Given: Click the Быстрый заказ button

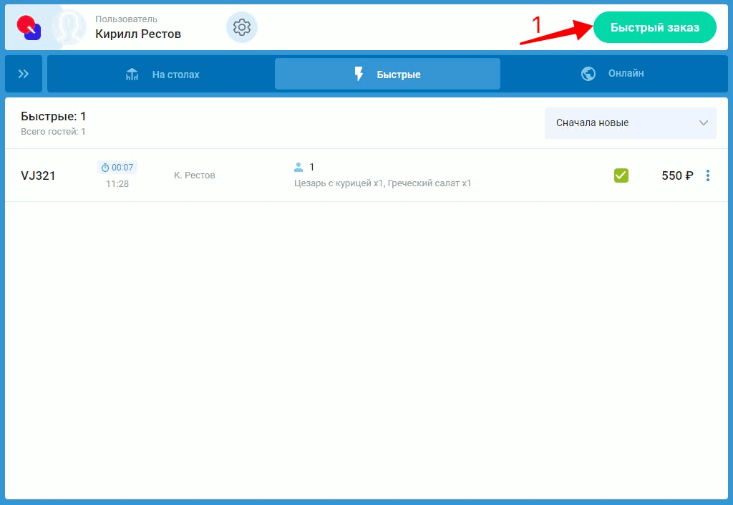Looking at the screenshot, I should coord(654,27).
